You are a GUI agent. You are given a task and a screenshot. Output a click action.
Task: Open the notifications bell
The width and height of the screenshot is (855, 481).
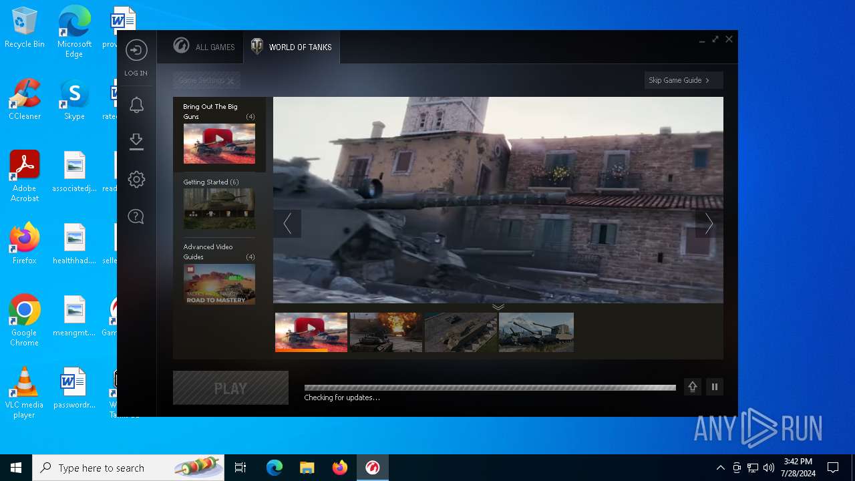pyautogui.click(x=136, y=104)
